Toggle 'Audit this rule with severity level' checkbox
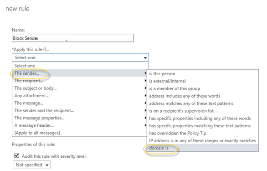 (x=16, y=155)
